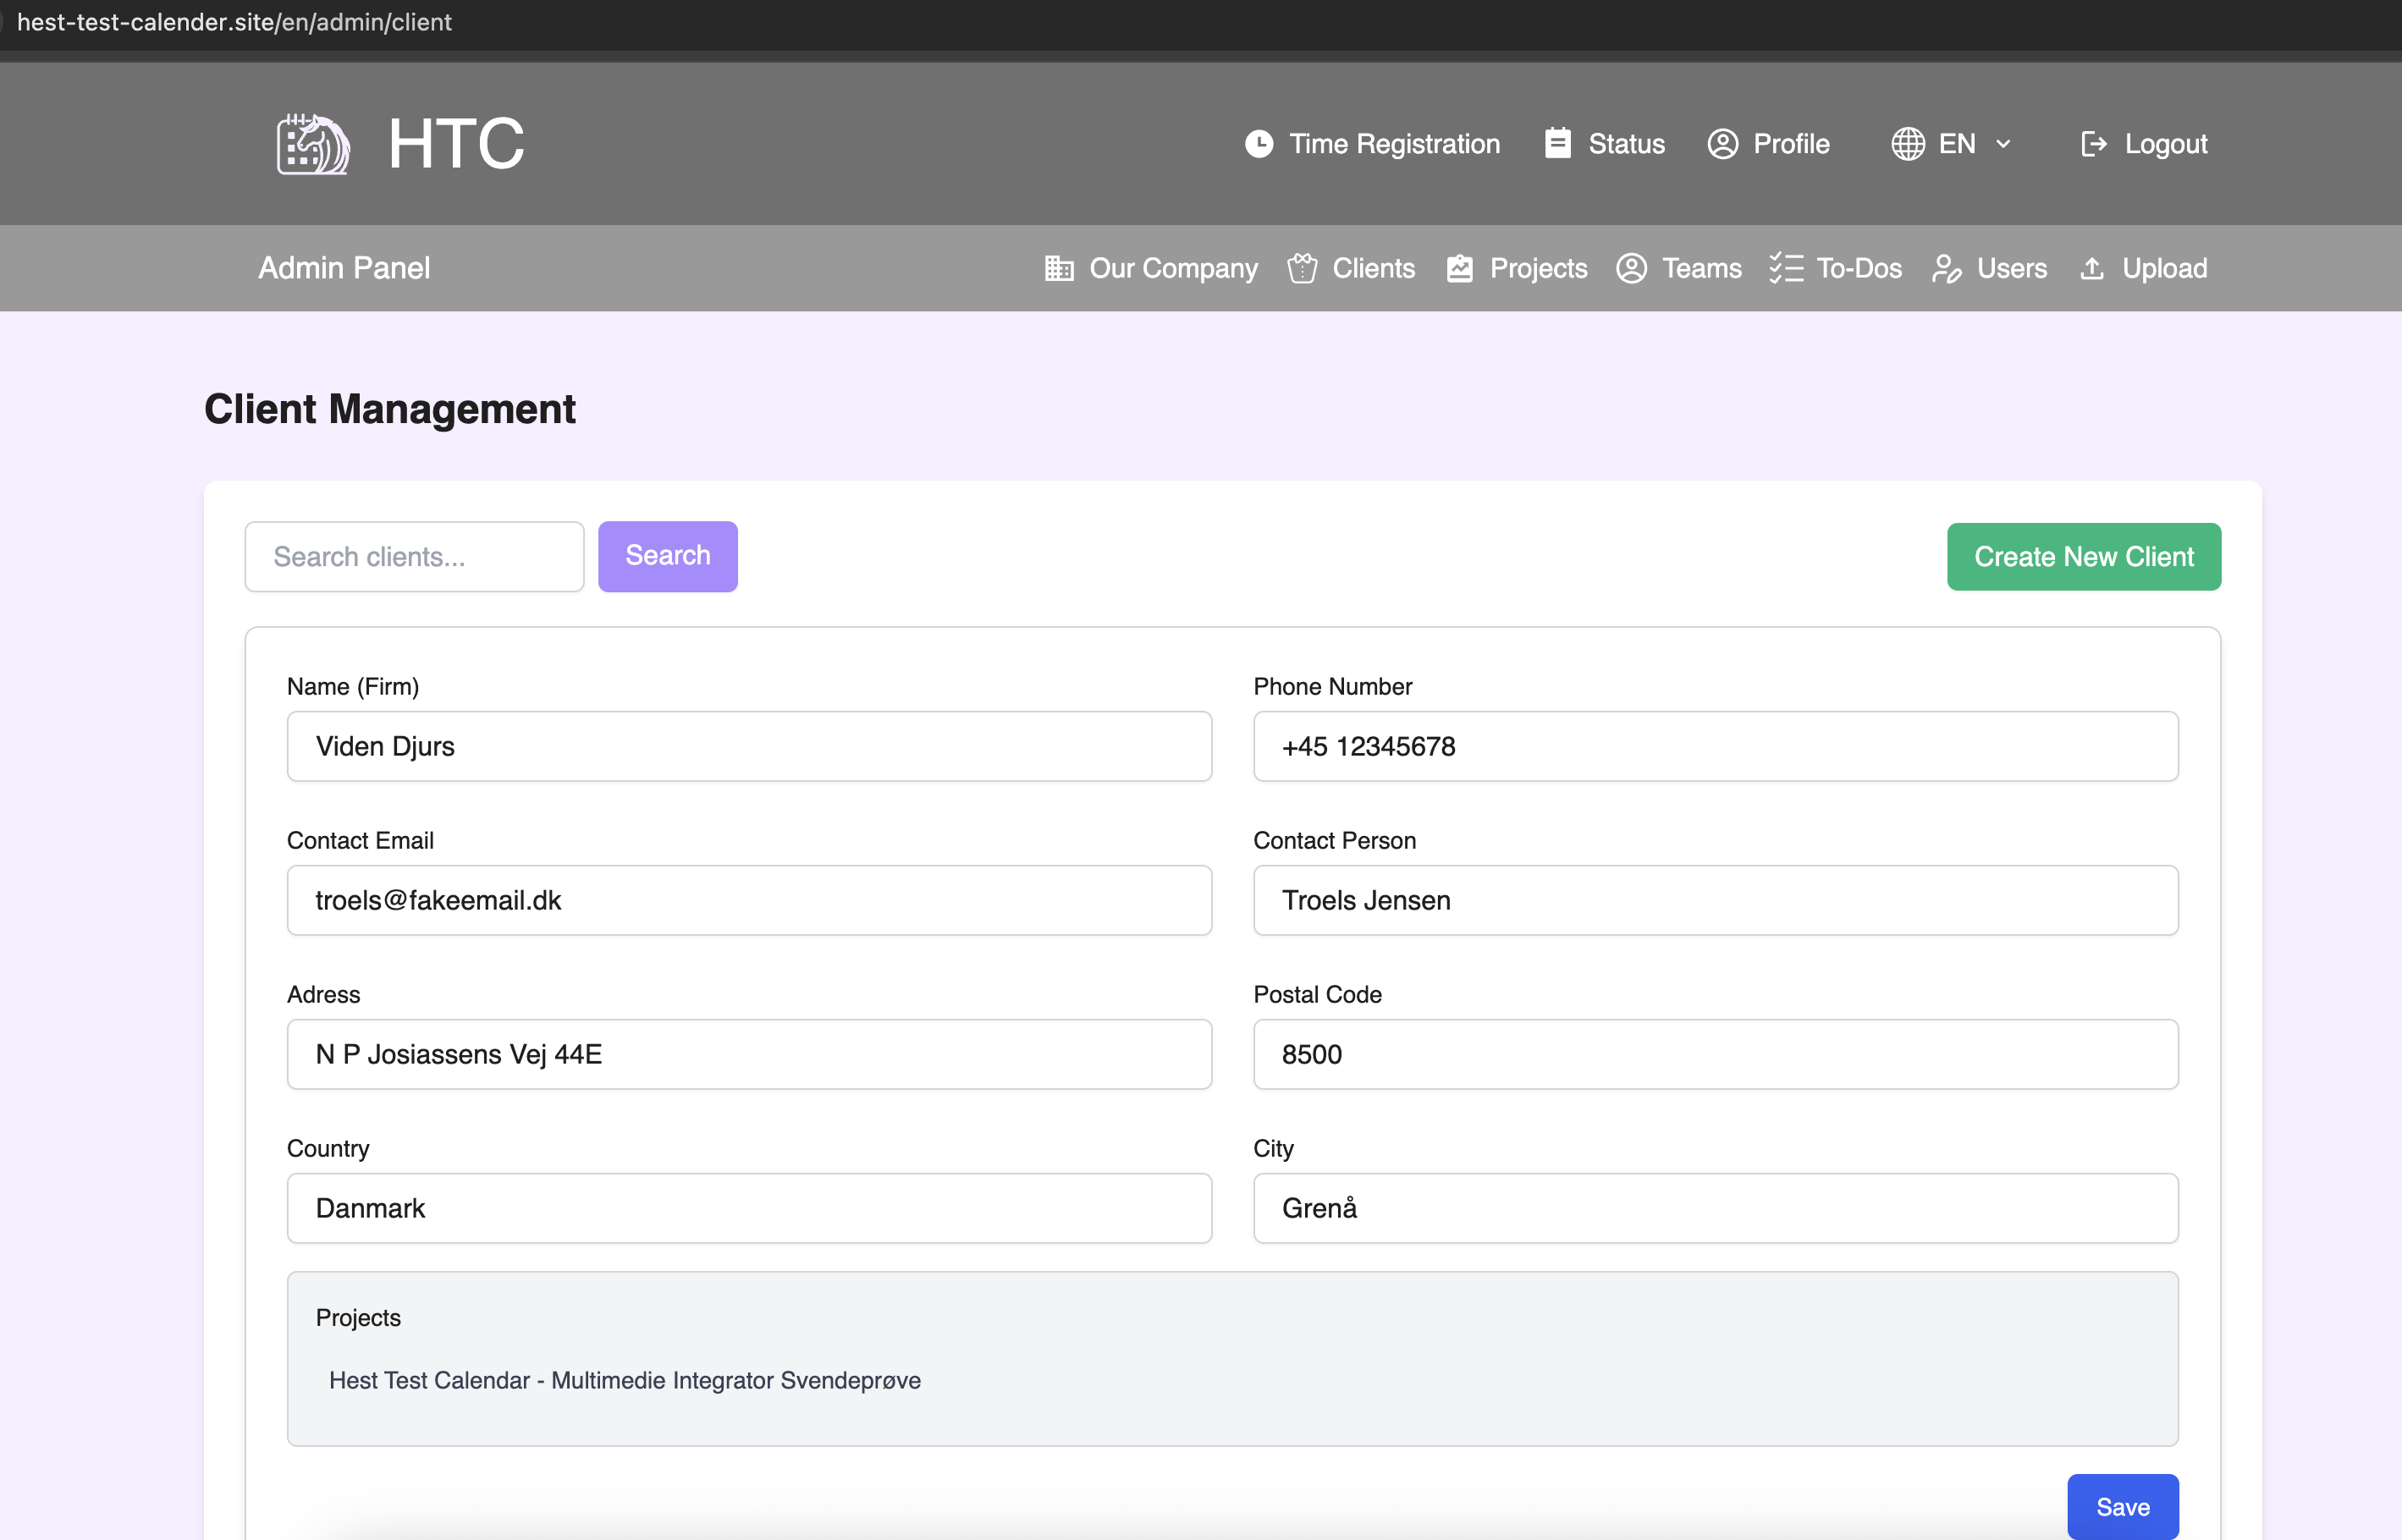Open the Projects admin menu item

click(x=1537, y=268)
